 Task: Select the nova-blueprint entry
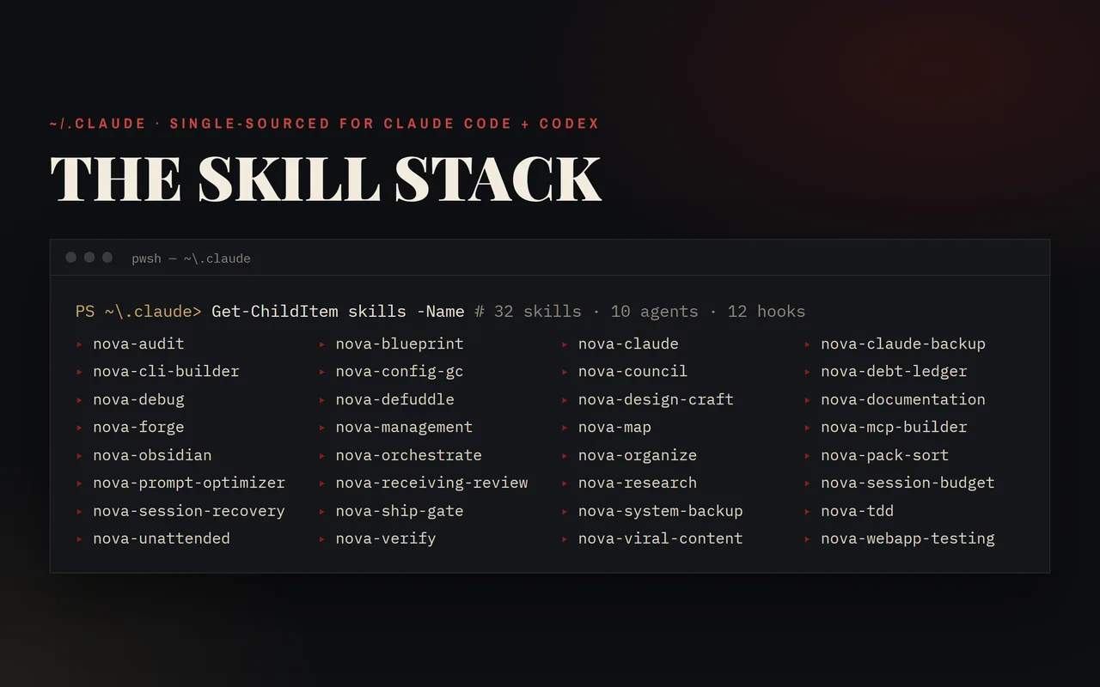[400, 343]
